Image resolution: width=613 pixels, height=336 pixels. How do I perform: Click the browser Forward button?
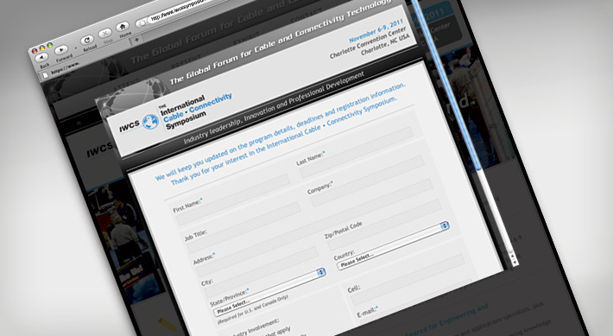(x=61, y=50)
